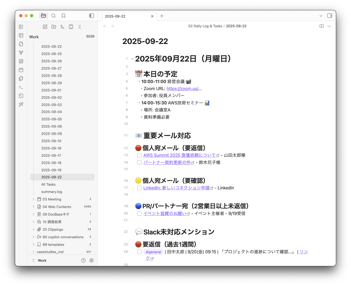Screen dimensions: 351x286
Task: Open AWS Summit 2025 登壇依頼について link
Action: (180, 155)
